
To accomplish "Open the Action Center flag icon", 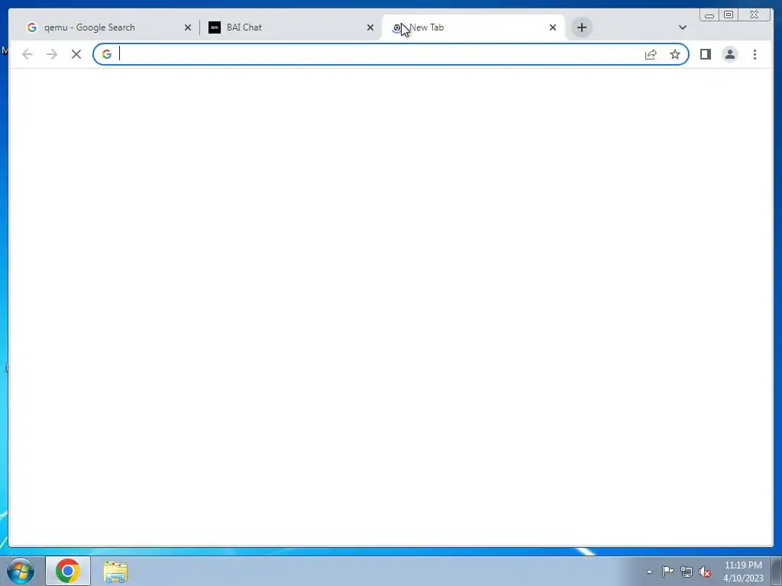I will coord(667,572).
